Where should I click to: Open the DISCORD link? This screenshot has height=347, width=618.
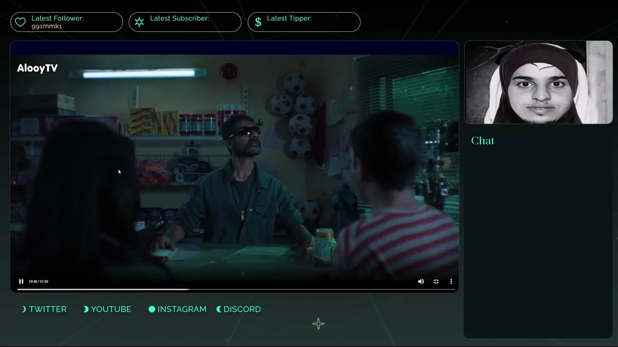(242, 309)
